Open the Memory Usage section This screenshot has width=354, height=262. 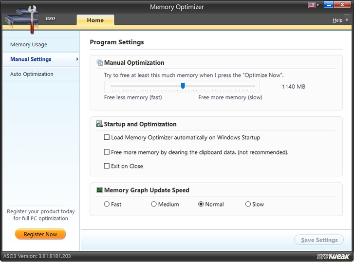(41, 45)
